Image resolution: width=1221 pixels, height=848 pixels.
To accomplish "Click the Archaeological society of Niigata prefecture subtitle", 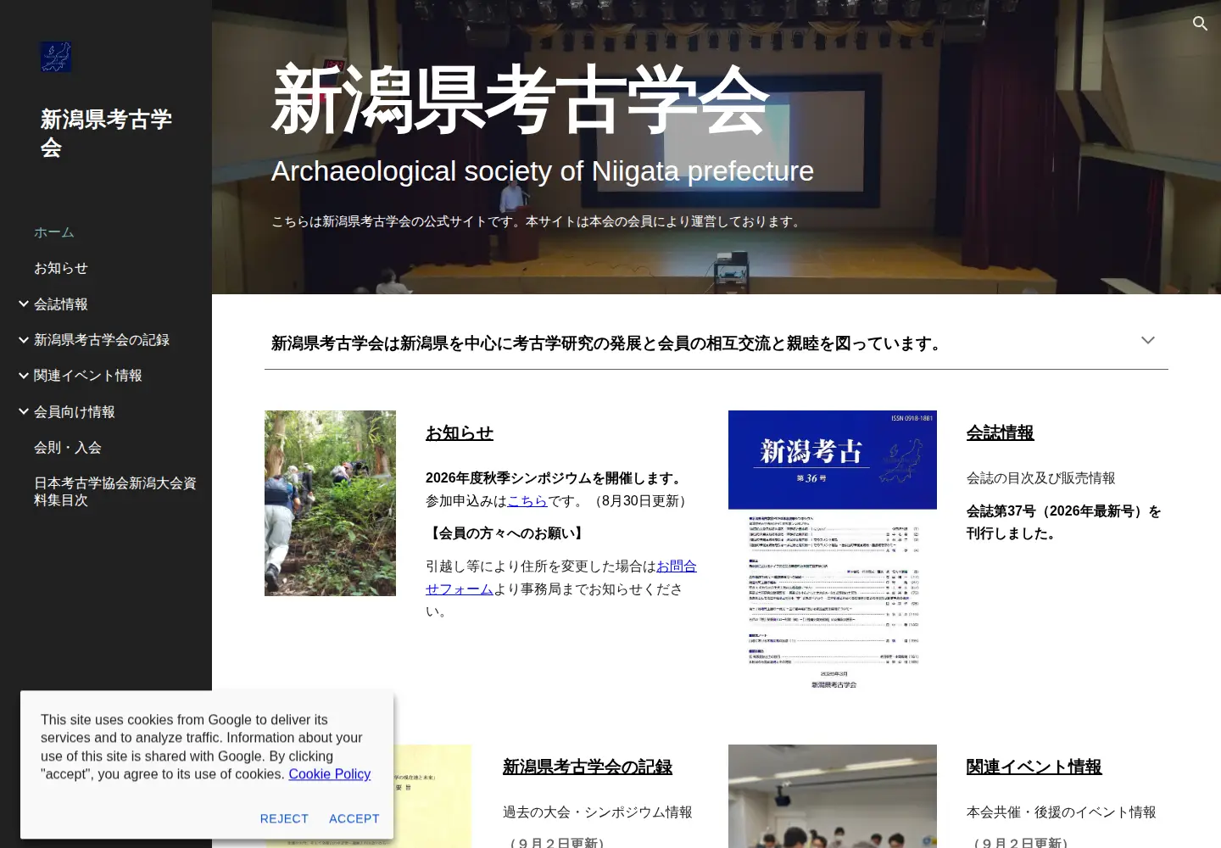I will (543, 171).
